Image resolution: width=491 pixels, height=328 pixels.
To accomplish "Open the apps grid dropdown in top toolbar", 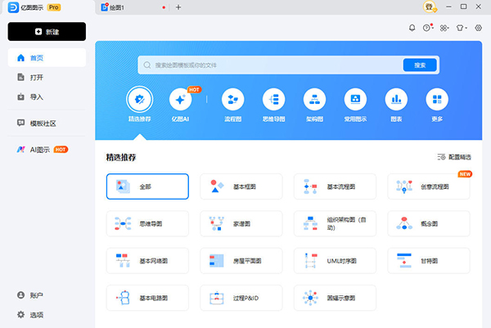I will (444, 28).
